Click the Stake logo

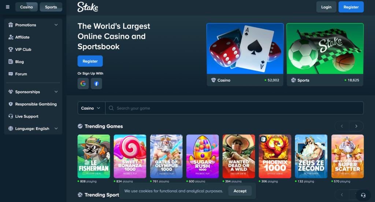[88, 7]
